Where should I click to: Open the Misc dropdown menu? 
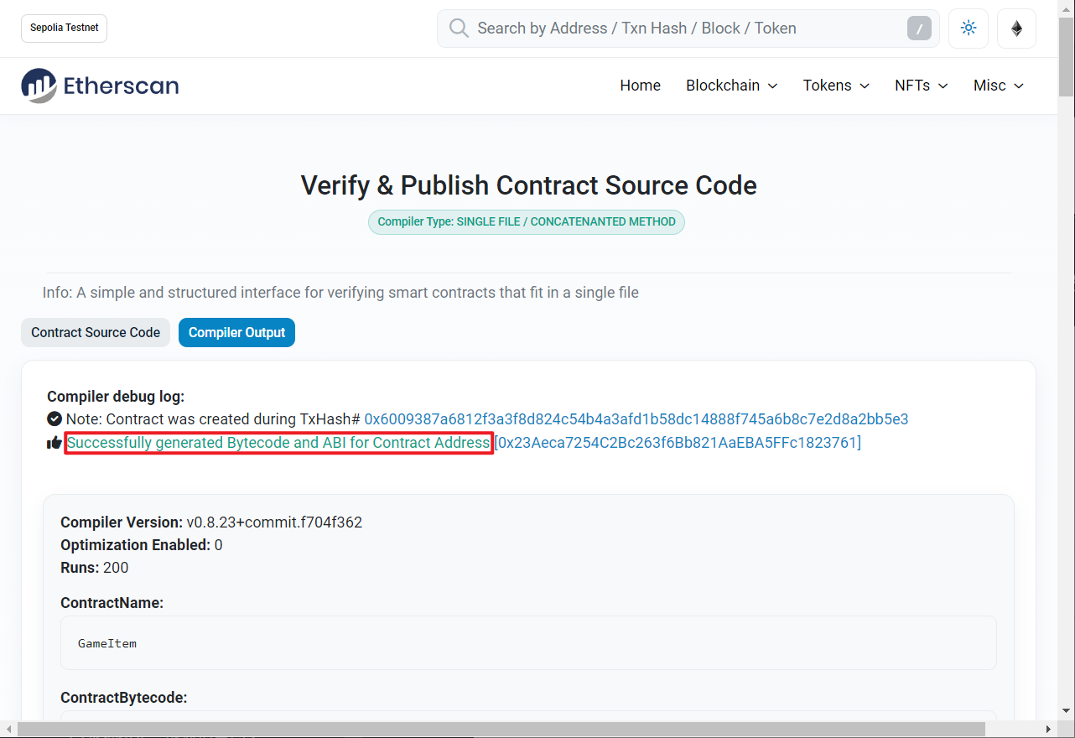tap(998, 86)
